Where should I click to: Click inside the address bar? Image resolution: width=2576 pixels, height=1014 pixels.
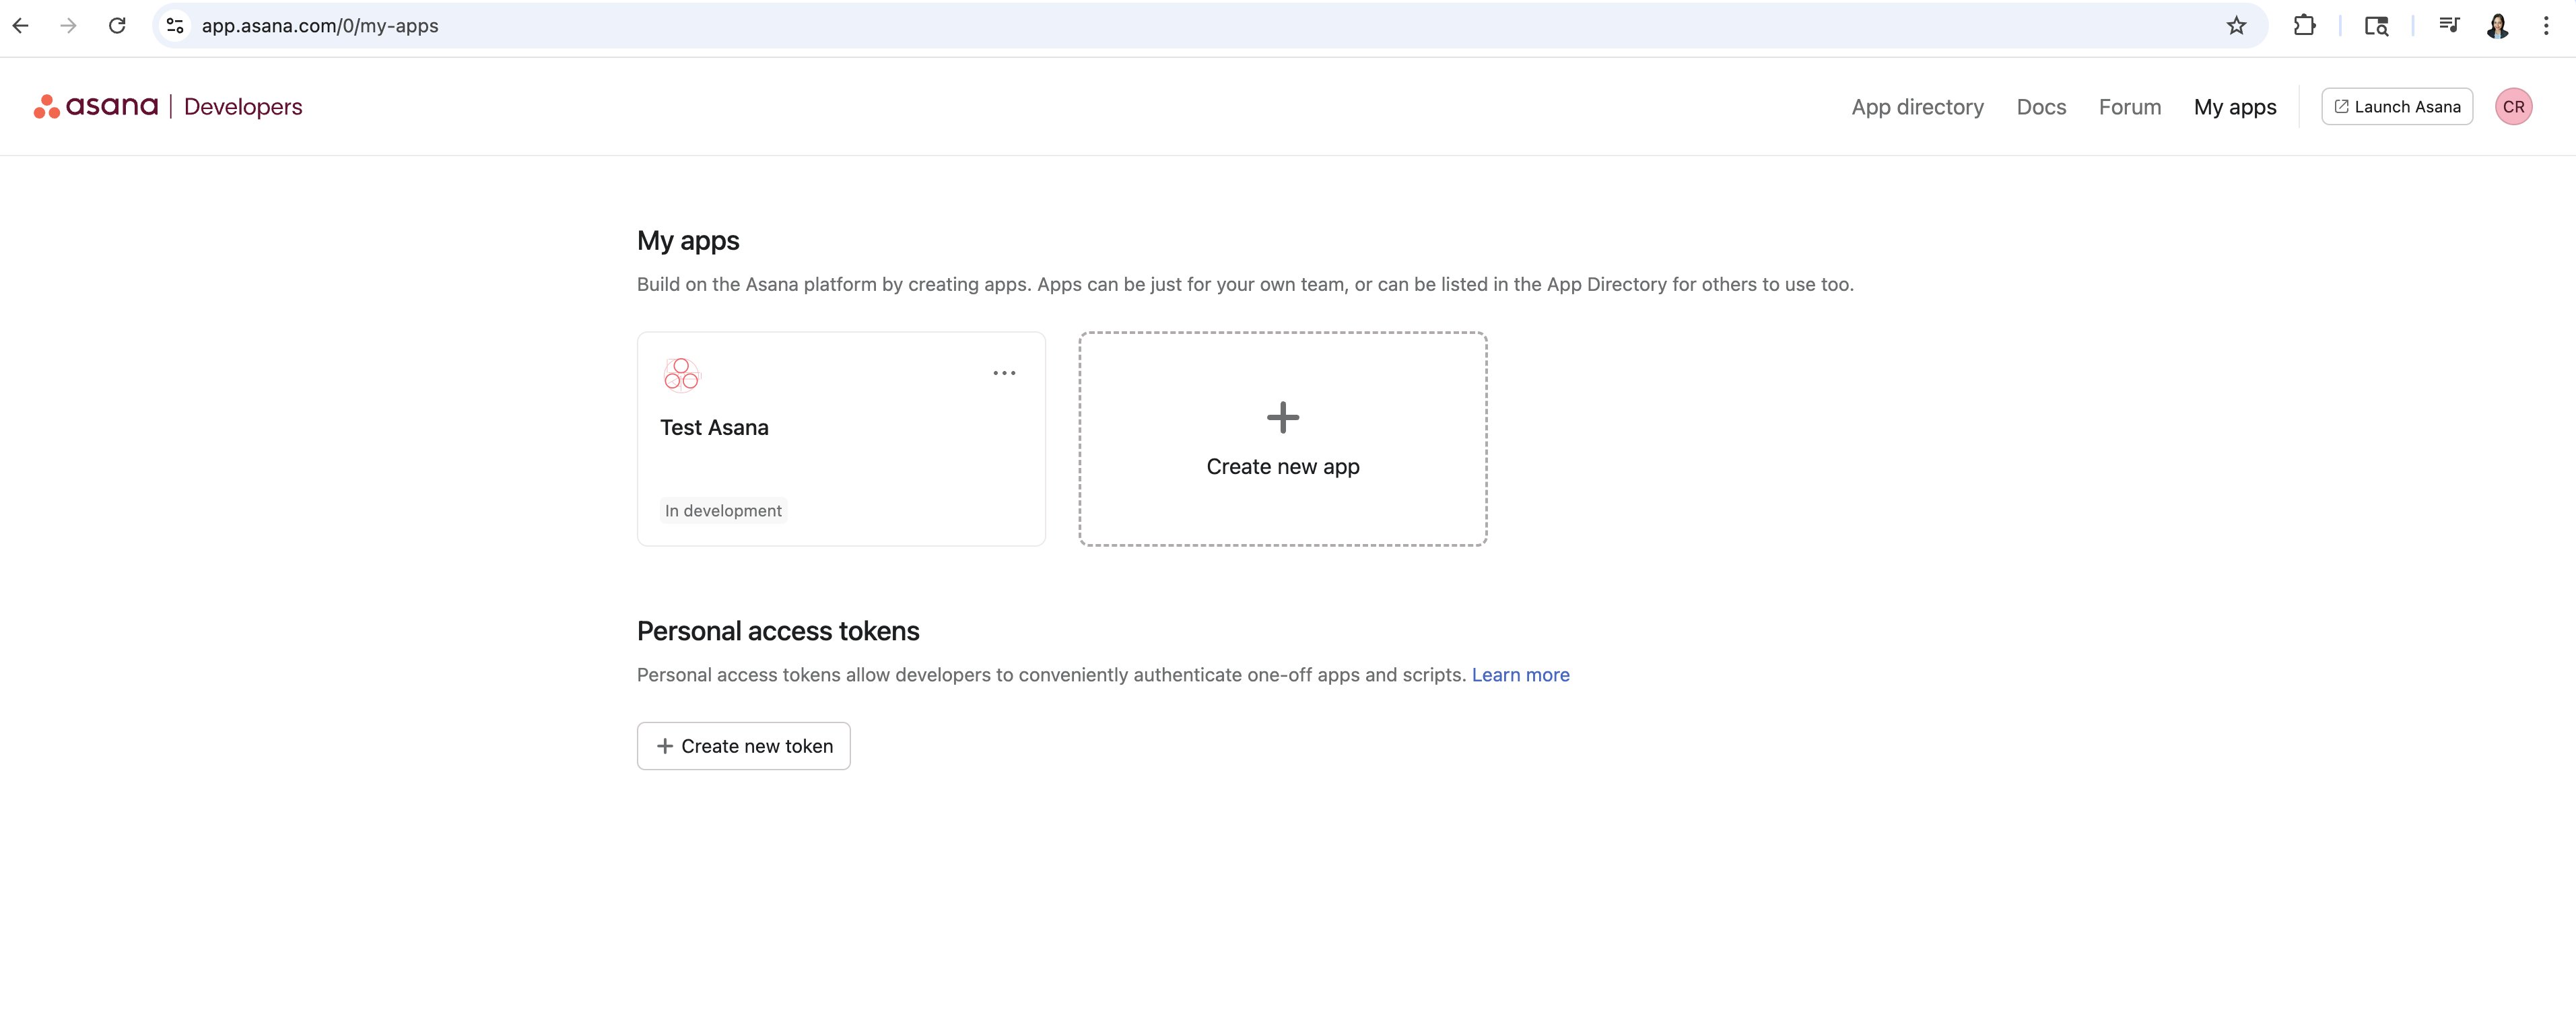pyautogui.click(x=700, y=25)
